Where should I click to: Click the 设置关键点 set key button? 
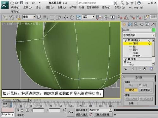pyautogui.click(x=82, y=115)
